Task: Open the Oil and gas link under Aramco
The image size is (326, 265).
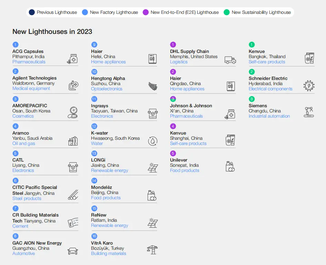Action: pos(24,144)
